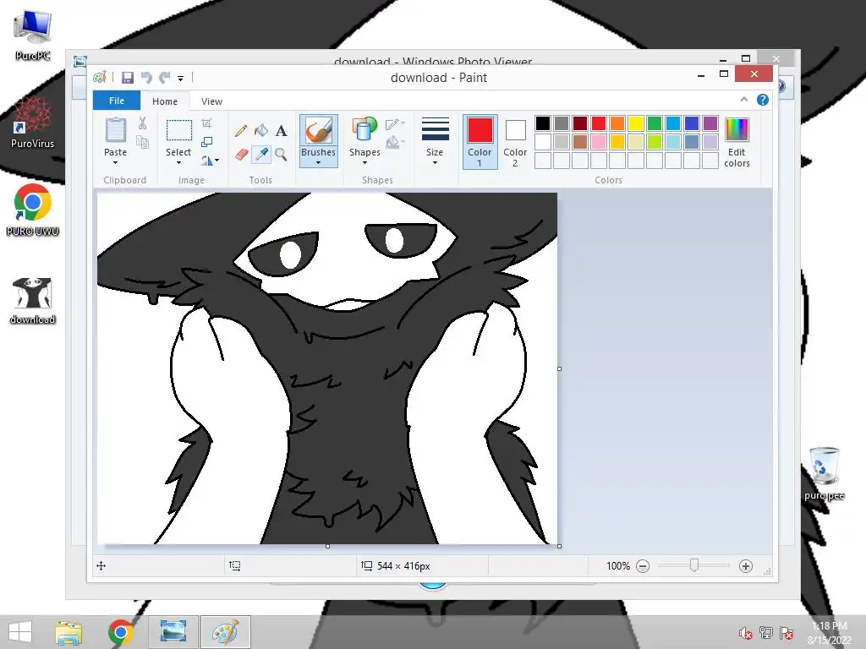
Task: Open the puro pee recycle bin
Action: pyautogui.click(x=824, y=473)
